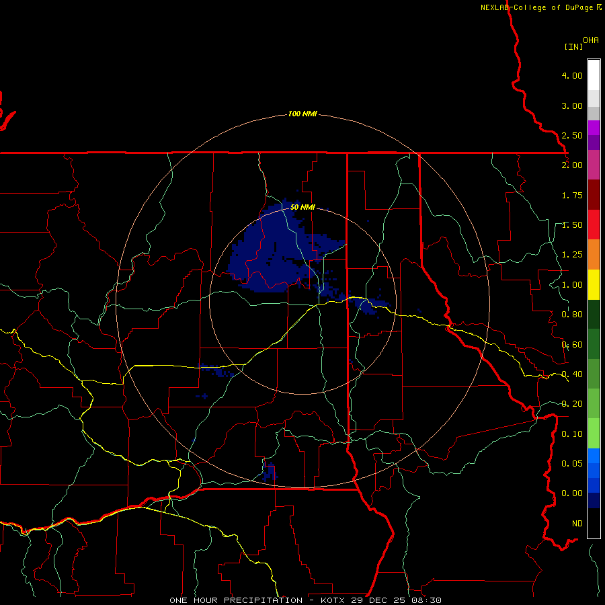Click the 2.00 legend value
The width and height of the screenshot is (605, 605).
click(572, 165)
